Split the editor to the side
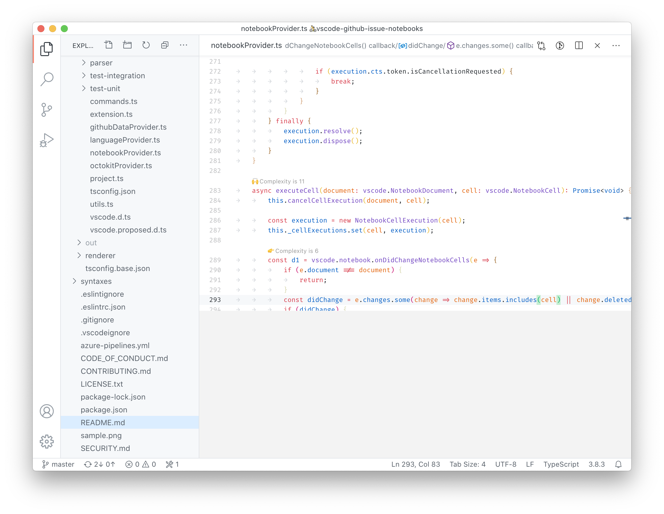This screenshot has height=514, width=664. [579, 46]
